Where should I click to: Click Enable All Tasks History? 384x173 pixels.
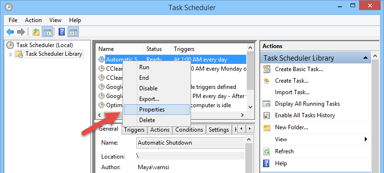tap(305, 115)
